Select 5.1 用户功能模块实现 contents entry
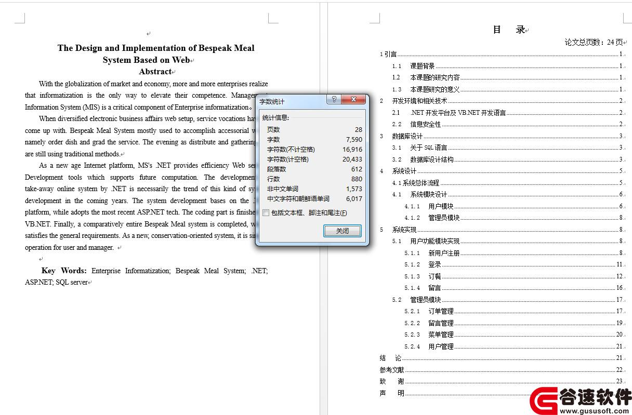The height and width of the screenshot is (415, 632). click(x=508, y=241)
